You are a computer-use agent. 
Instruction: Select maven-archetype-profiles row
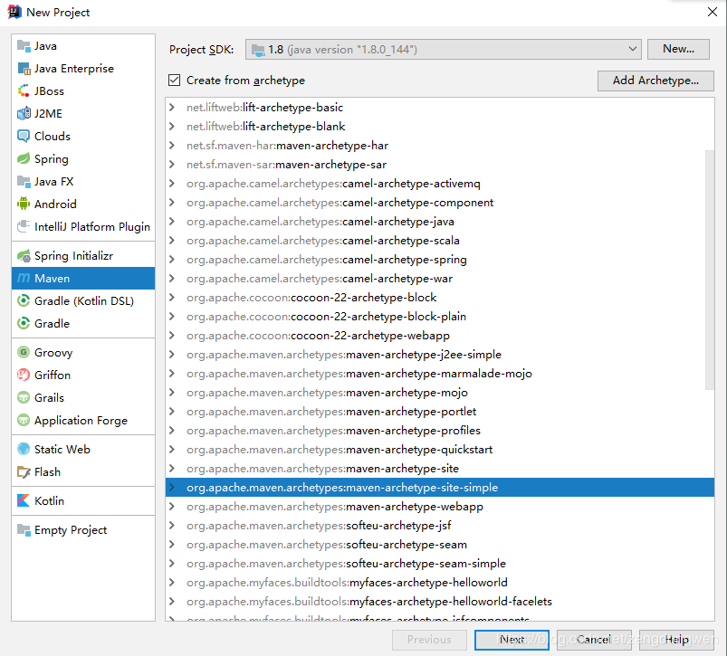click(x=439, y=431)
